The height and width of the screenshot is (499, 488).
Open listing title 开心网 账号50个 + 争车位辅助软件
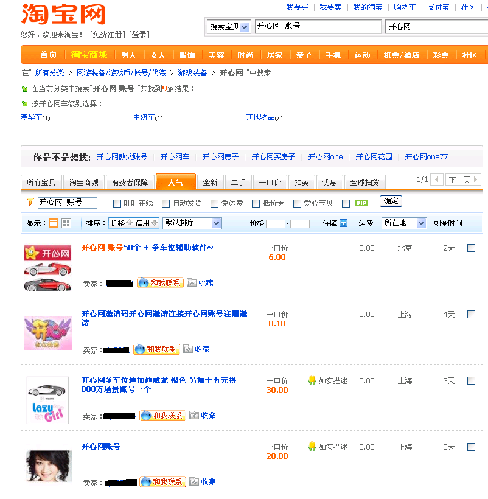pos(147,247)
